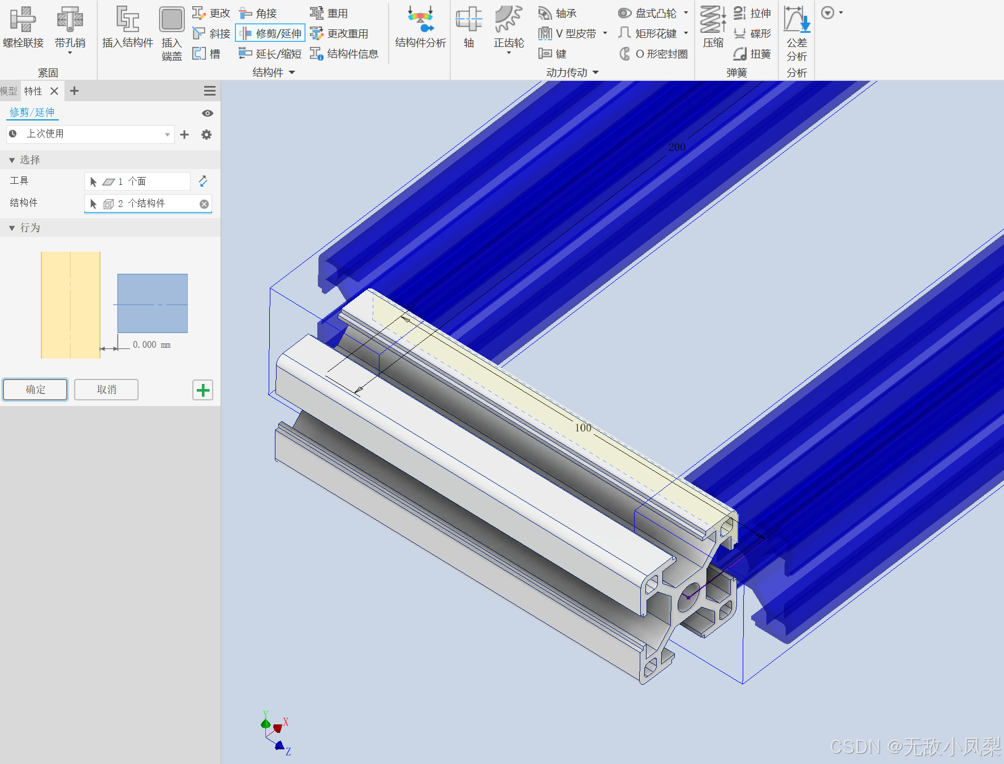
Task: Click the 更改重用 change reuse tool
Action: (x=339, y=33)
